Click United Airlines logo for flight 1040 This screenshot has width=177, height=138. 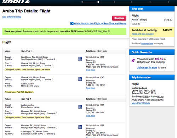point(80,79)
